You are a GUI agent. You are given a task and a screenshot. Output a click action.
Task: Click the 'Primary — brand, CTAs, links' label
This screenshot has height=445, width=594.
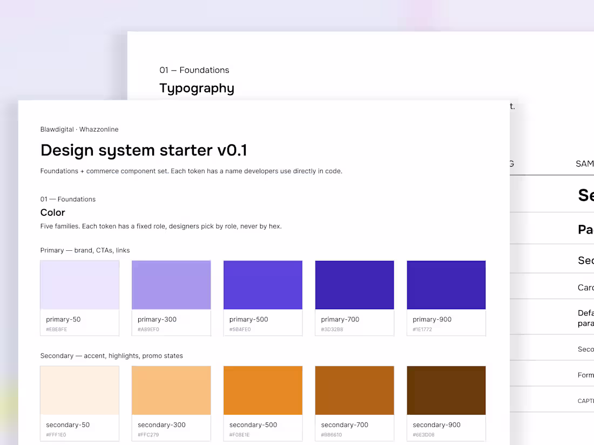[x=85, y=250]
